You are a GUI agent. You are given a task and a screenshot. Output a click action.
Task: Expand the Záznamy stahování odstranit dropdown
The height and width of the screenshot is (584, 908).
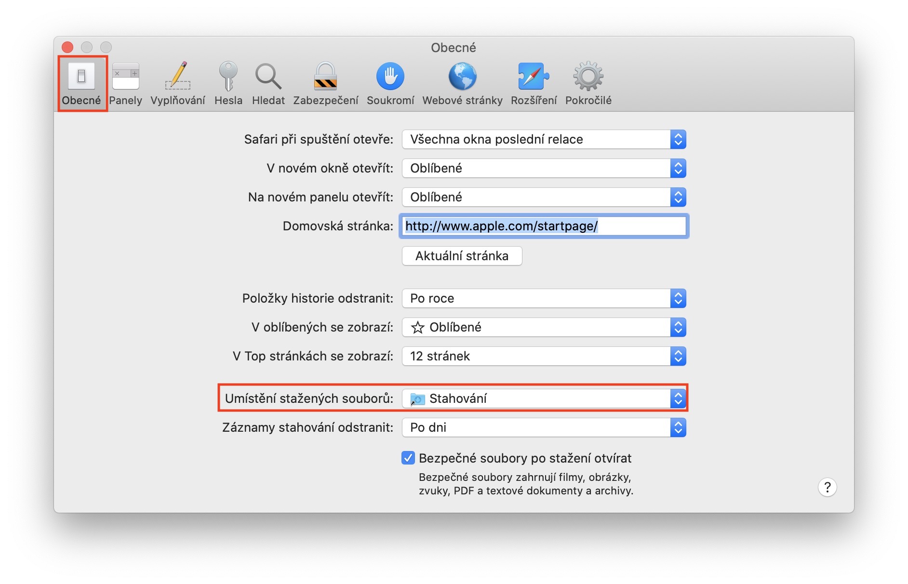[544, 427]
